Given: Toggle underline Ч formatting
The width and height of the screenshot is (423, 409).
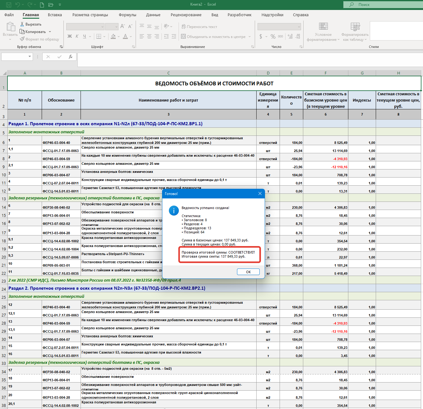Looking at the screenshot, I should click(84, 36).
